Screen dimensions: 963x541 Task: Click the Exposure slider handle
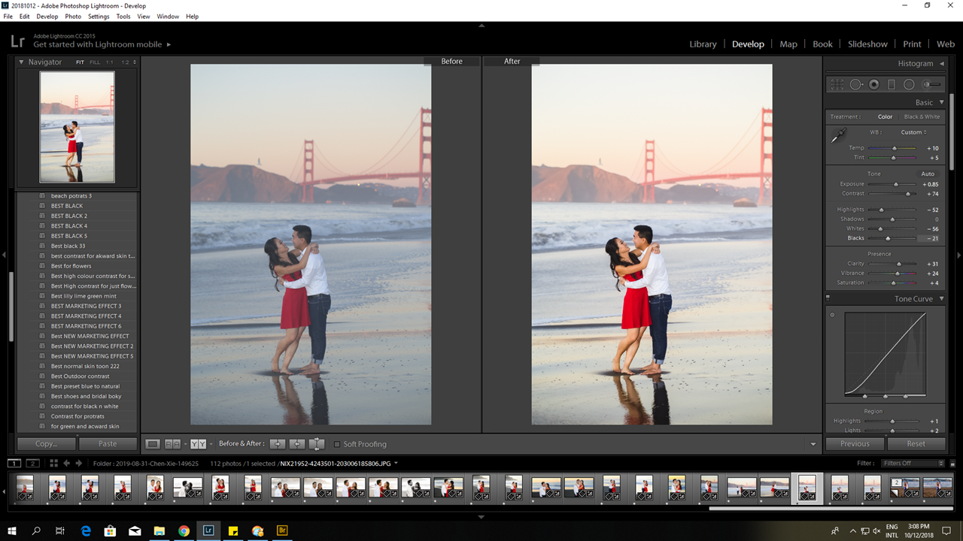(895, 184)
